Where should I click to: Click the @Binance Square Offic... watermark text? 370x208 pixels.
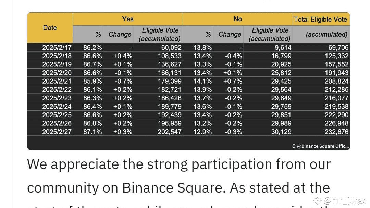coord(323,146)
